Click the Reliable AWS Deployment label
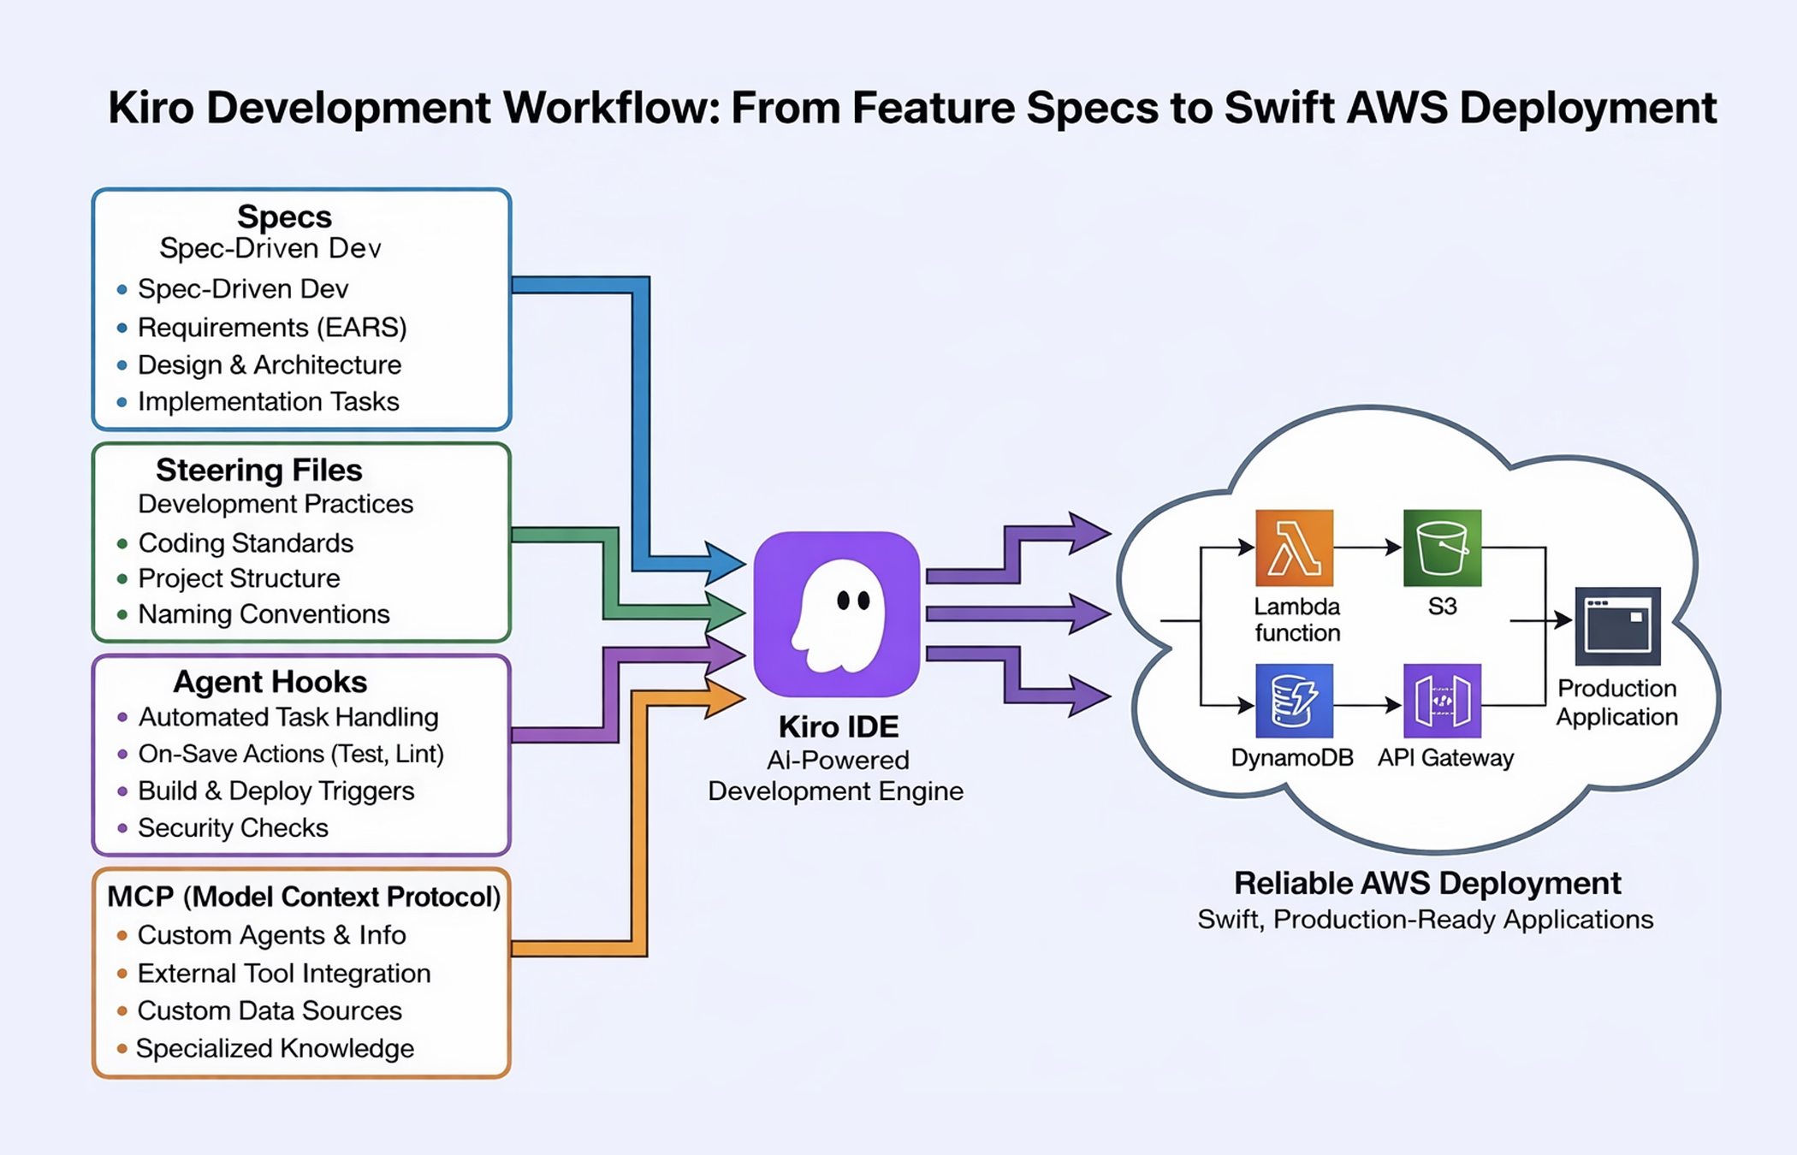 click(x=1427, y=883)
